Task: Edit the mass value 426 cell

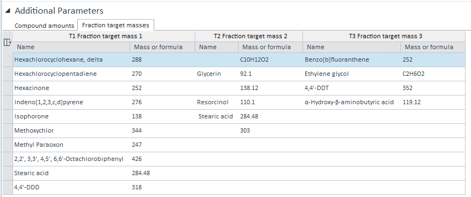Action: 162,159
